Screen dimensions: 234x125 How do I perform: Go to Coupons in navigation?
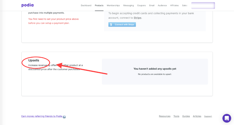point(142,5)
